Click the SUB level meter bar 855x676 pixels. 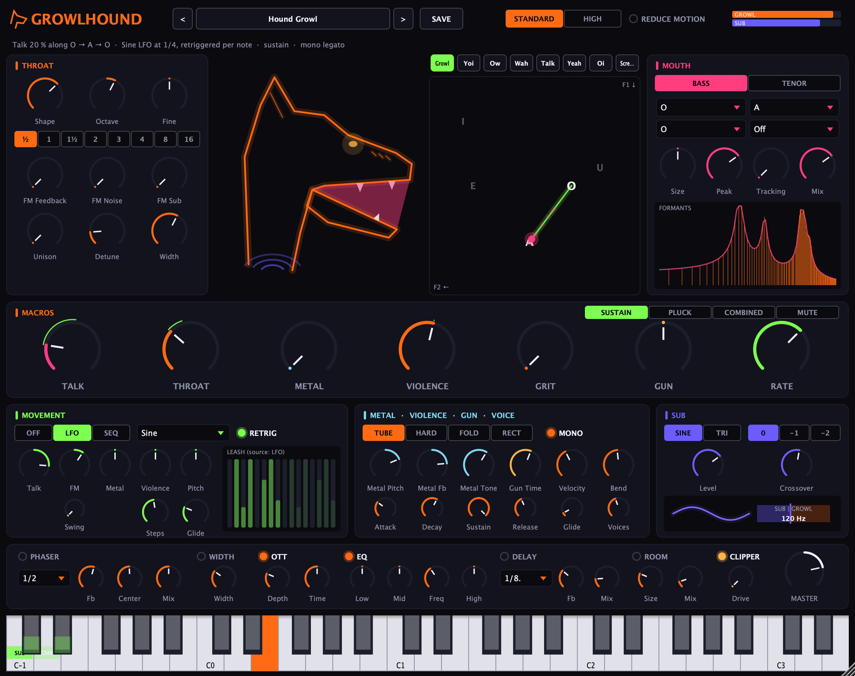[786, 23]
